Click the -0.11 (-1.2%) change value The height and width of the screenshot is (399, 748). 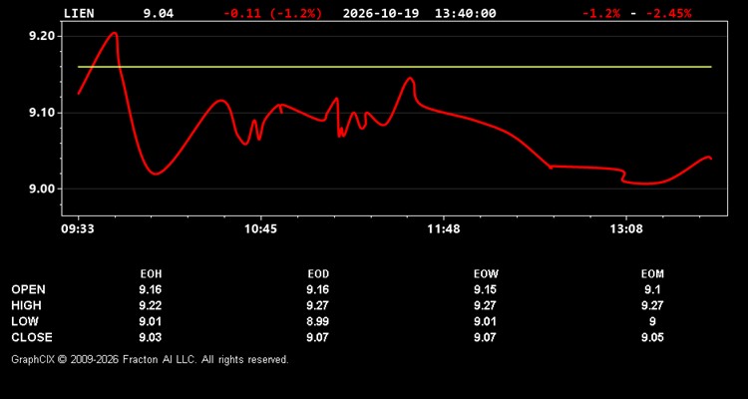(x=273, y=13)
